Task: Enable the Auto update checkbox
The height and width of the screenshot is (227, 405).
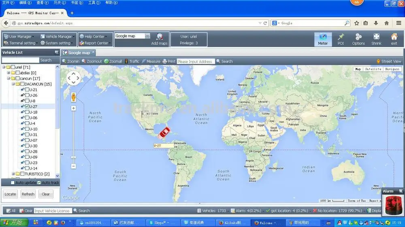Action: pos(13,183)
